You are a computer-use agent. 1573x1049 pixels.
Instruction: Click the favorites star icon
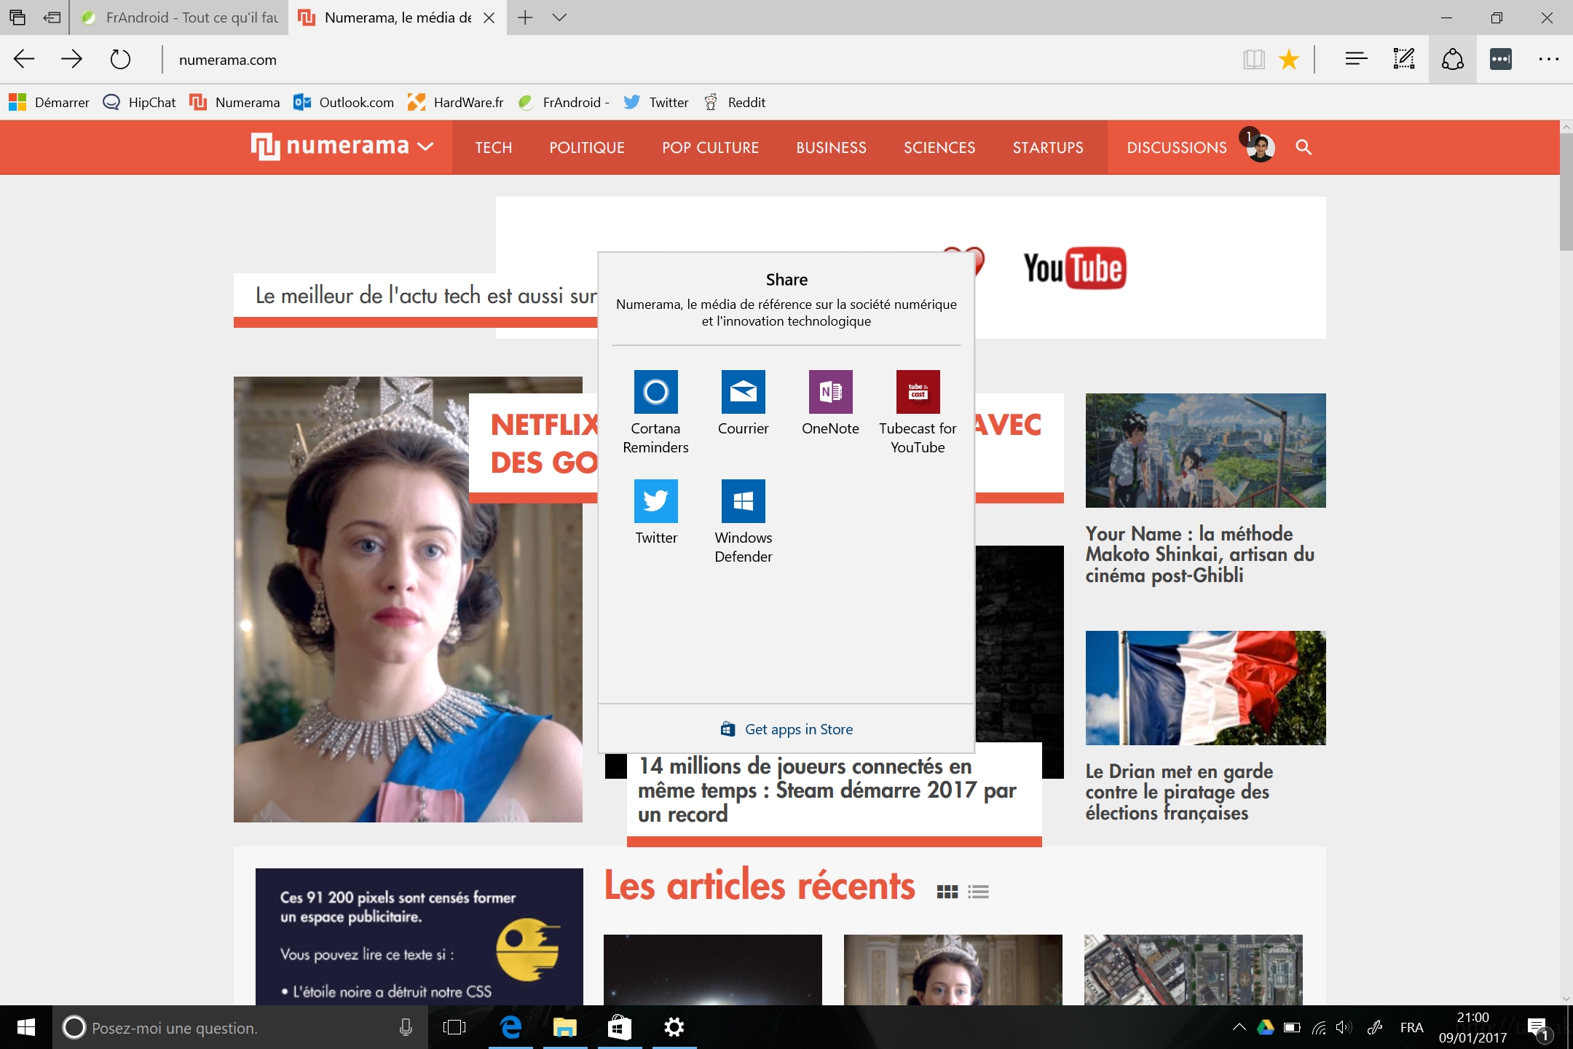[1289, 60]
